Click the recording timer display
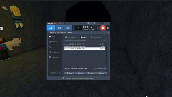Viewport: 172px width, 97px height. (x=88, y=27)
